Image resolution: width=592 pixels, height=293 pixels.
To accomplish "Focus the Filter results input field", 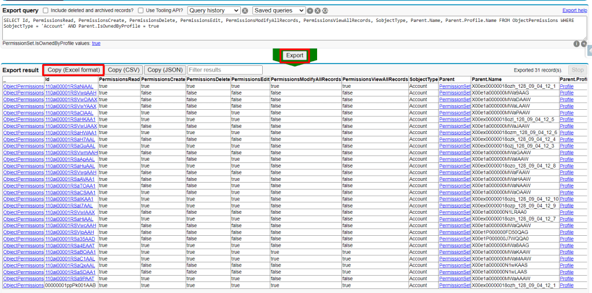I will pyautogui.click(x=225, y=70).
